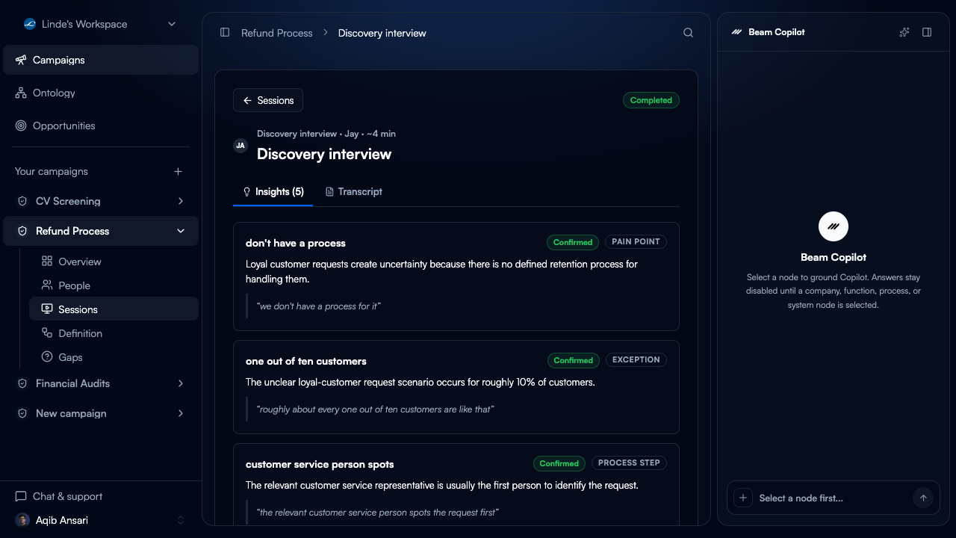The width and height of the screenshot is (956, 538).
Task: Go back to Sessions list
Action: pos(268,100)
